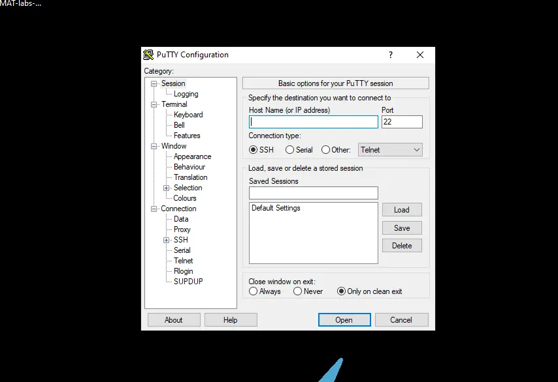558x382 pixels.
Task: Open the Behaviour settings category
Action: 189,167
